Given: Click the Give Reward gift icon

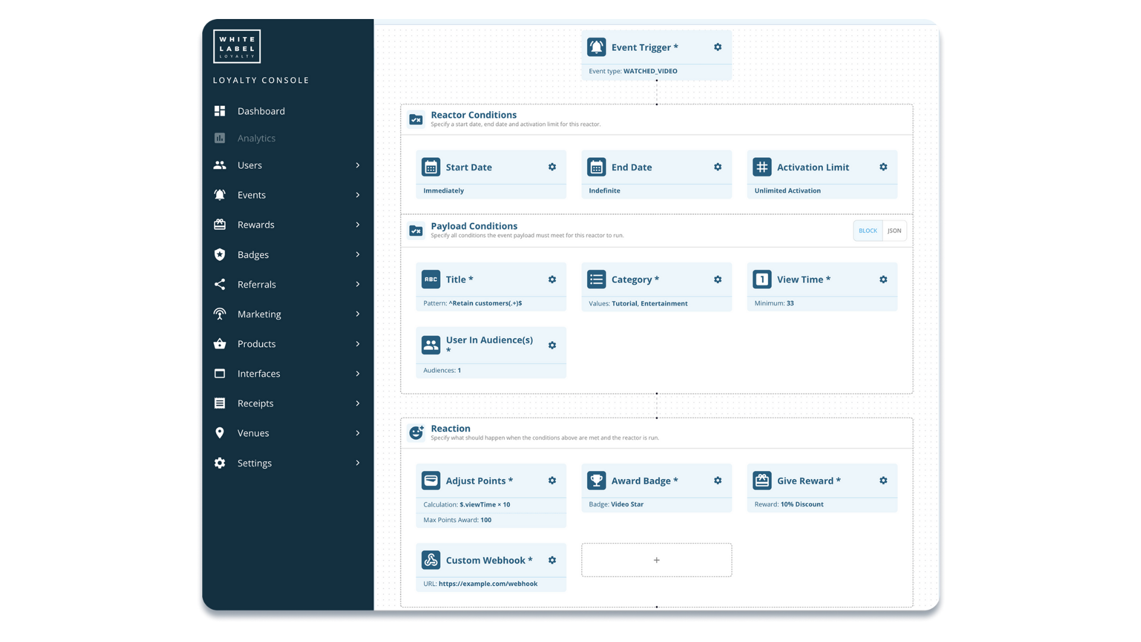Looking at the screenshot, I should pos(762,480).
